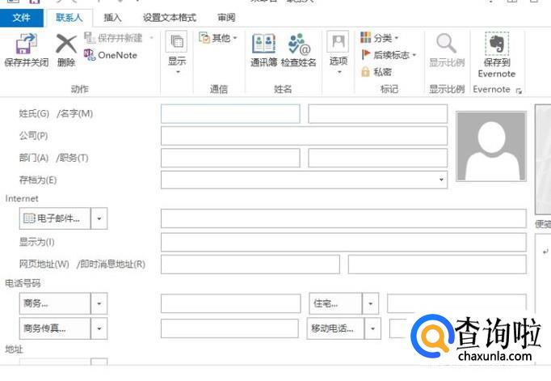
Task: Save contact to Evernote
Action: 497,54
